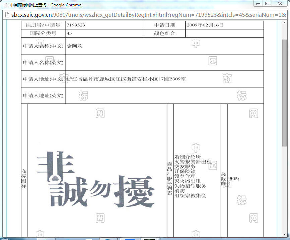Viewport: 290px width, 240px height.
Task: Select the service entry 交友服务
Action: pos(185,167)
